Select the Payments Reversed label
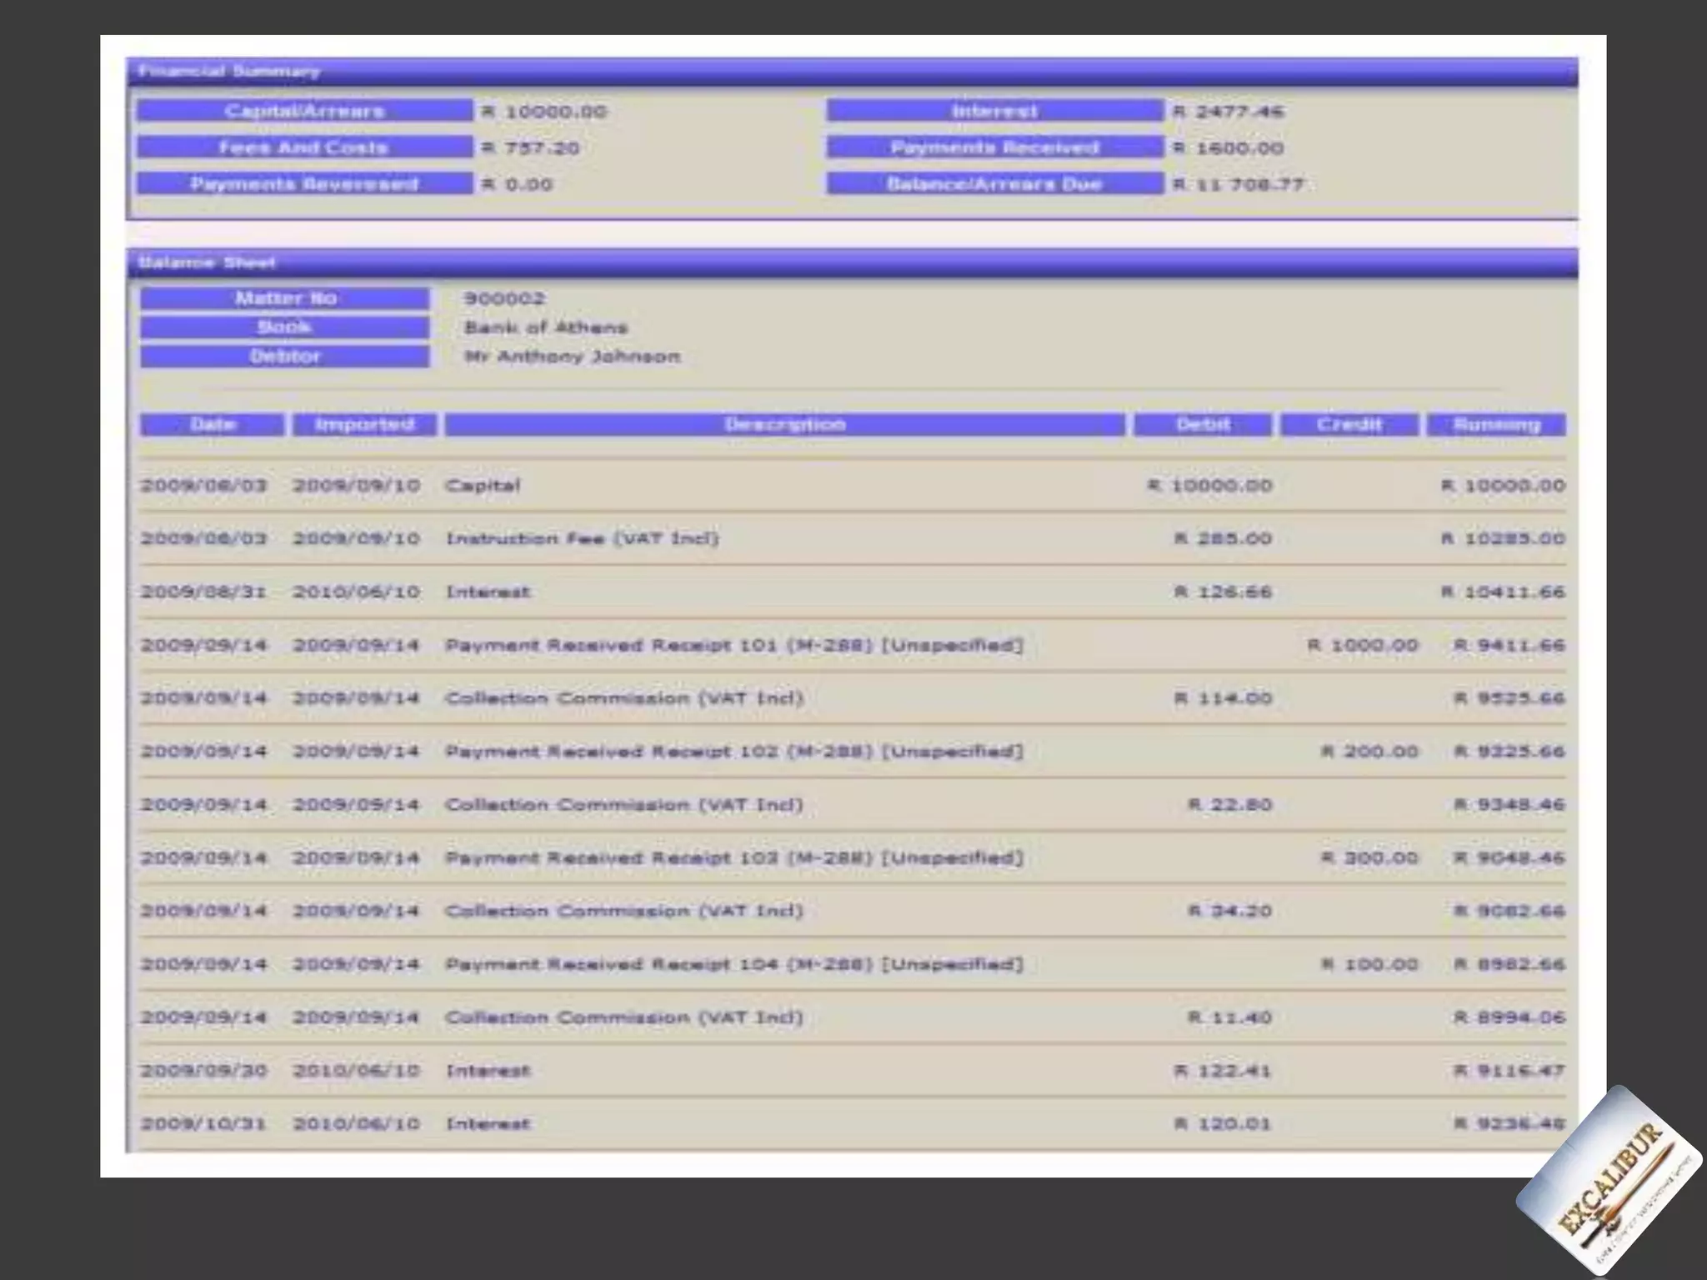 pyautogui.click(x=304, y=184)
